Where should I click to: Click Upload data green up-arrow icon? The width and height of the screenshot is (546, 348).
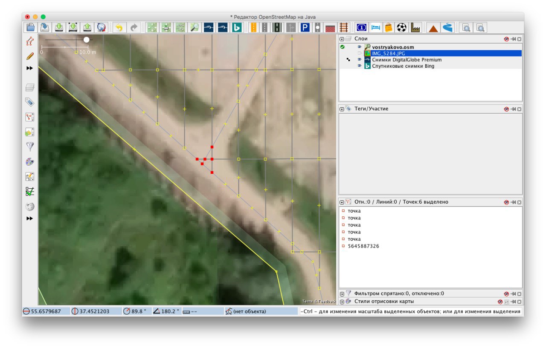(x=87, y=28)
